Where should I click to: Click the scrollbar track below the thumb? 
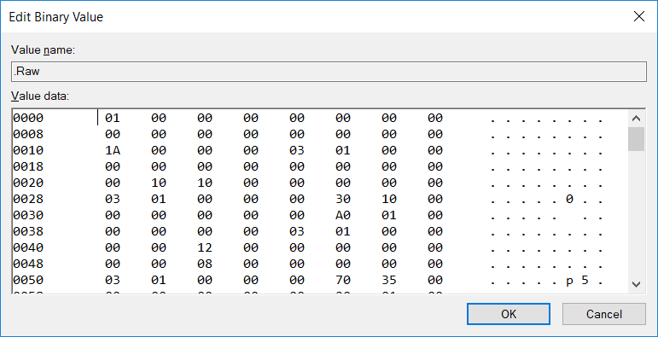(636, 213)
